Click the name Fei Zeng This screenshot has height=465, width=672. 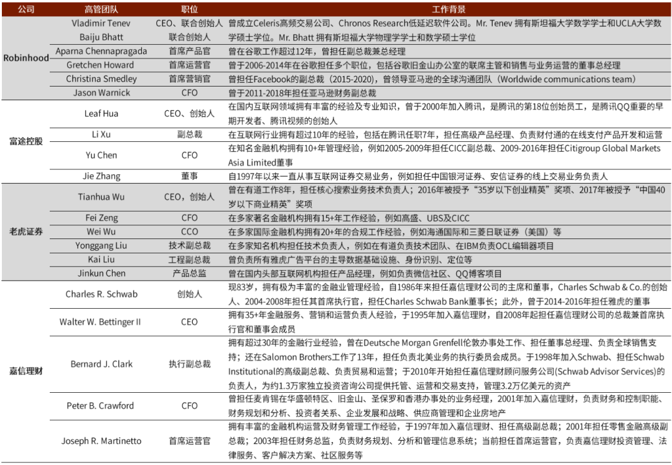[x=101, y=218]
